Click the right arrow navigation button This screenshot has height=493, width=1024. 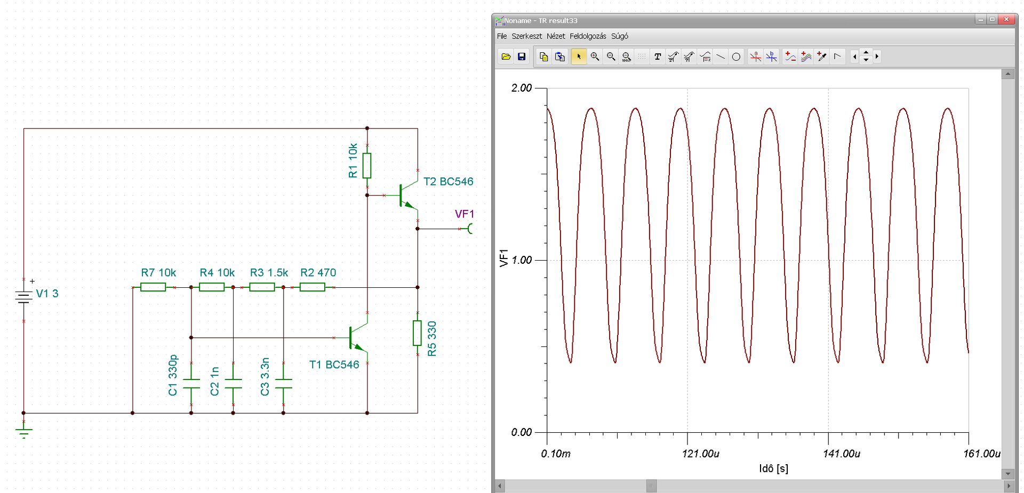point(877,56)
